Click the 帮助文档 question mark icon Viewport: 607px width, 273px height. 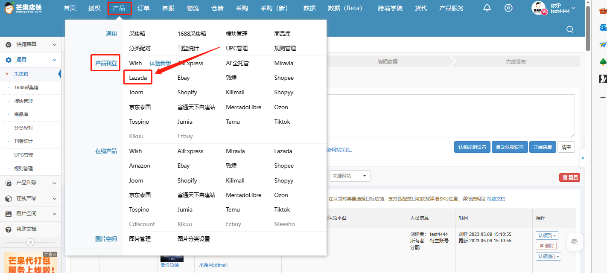tap(9, 229)
